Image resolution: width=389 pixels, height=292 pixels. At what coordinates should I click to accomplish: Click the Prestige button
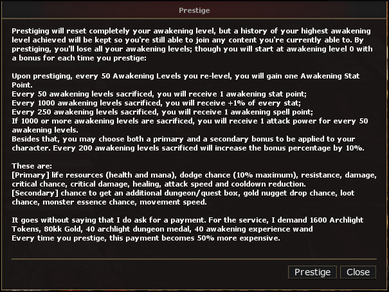coord(312,272)
